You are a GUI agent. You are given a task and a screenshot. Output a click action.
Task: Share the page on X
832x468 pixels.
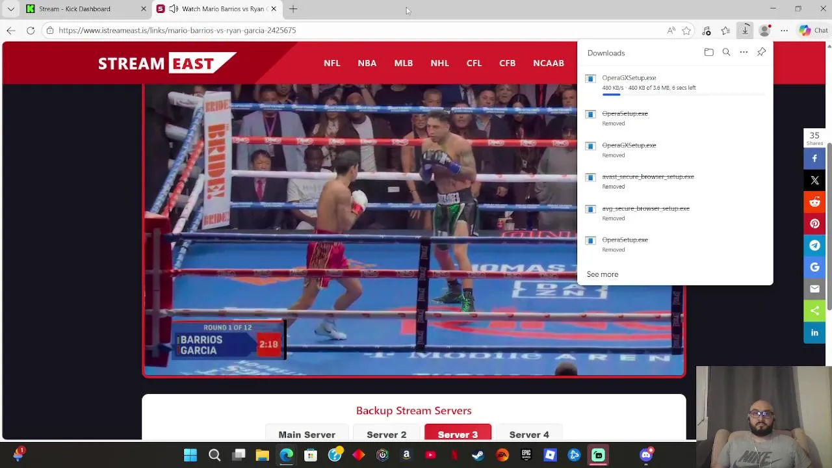click(814, 180)
